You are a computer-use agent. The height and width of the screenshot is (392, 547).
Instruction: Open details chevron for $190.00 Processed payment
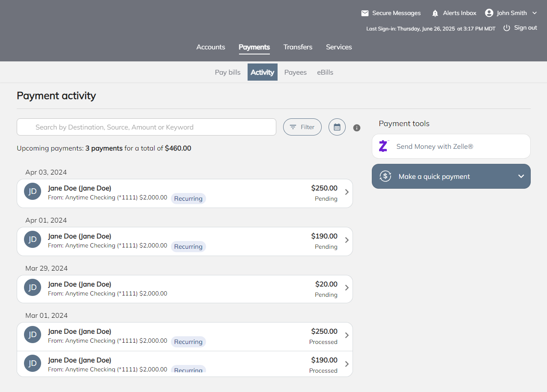click(347, 364)
